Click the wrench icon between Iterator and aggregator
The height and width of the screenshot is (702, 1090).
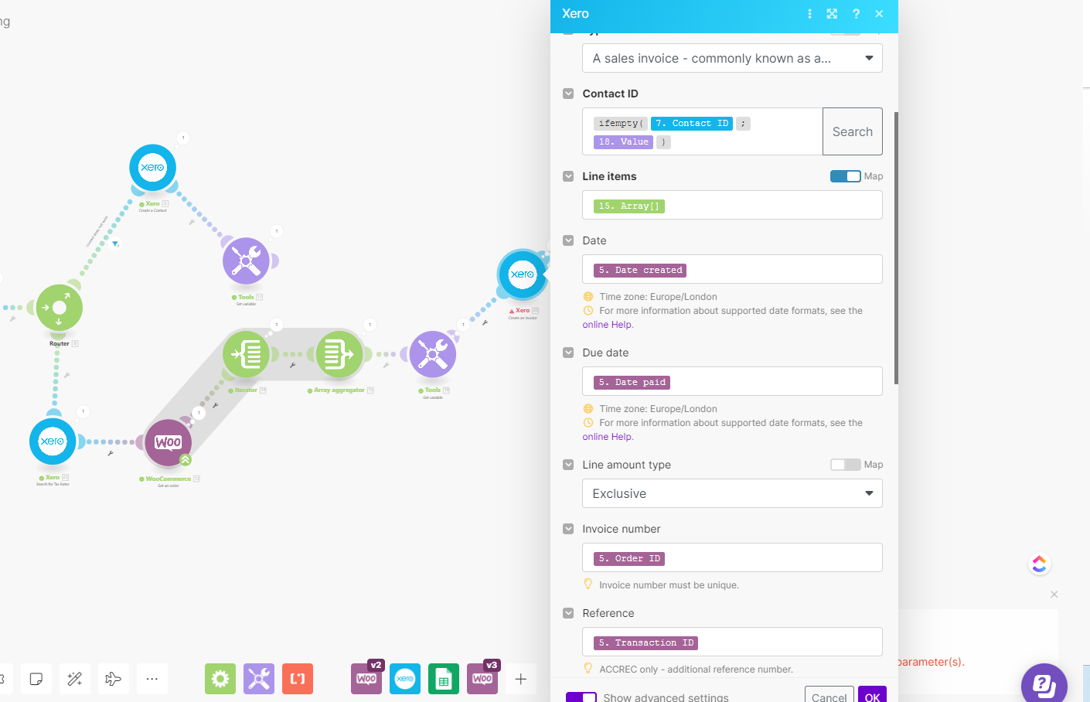(293, 365)
